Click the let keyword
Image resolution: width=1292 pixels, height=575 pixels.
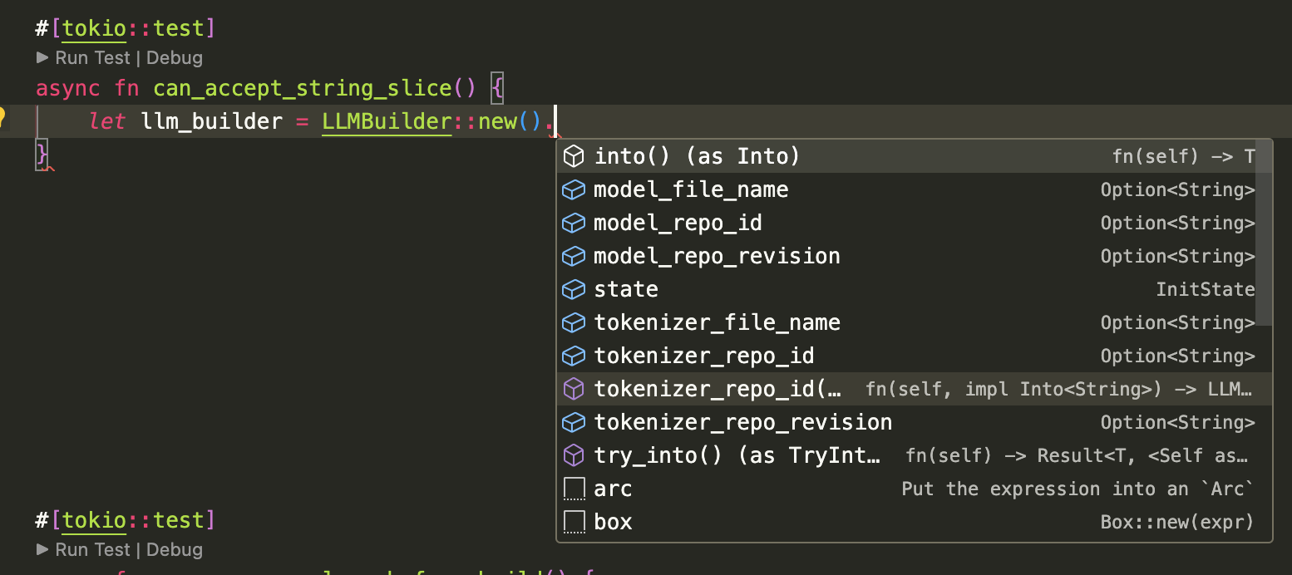tap(107, 121)
